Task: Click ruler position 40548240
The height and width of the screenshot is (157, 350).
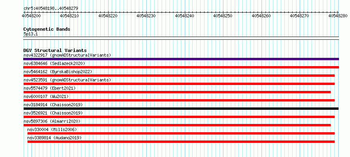Action: coord(184,16)
